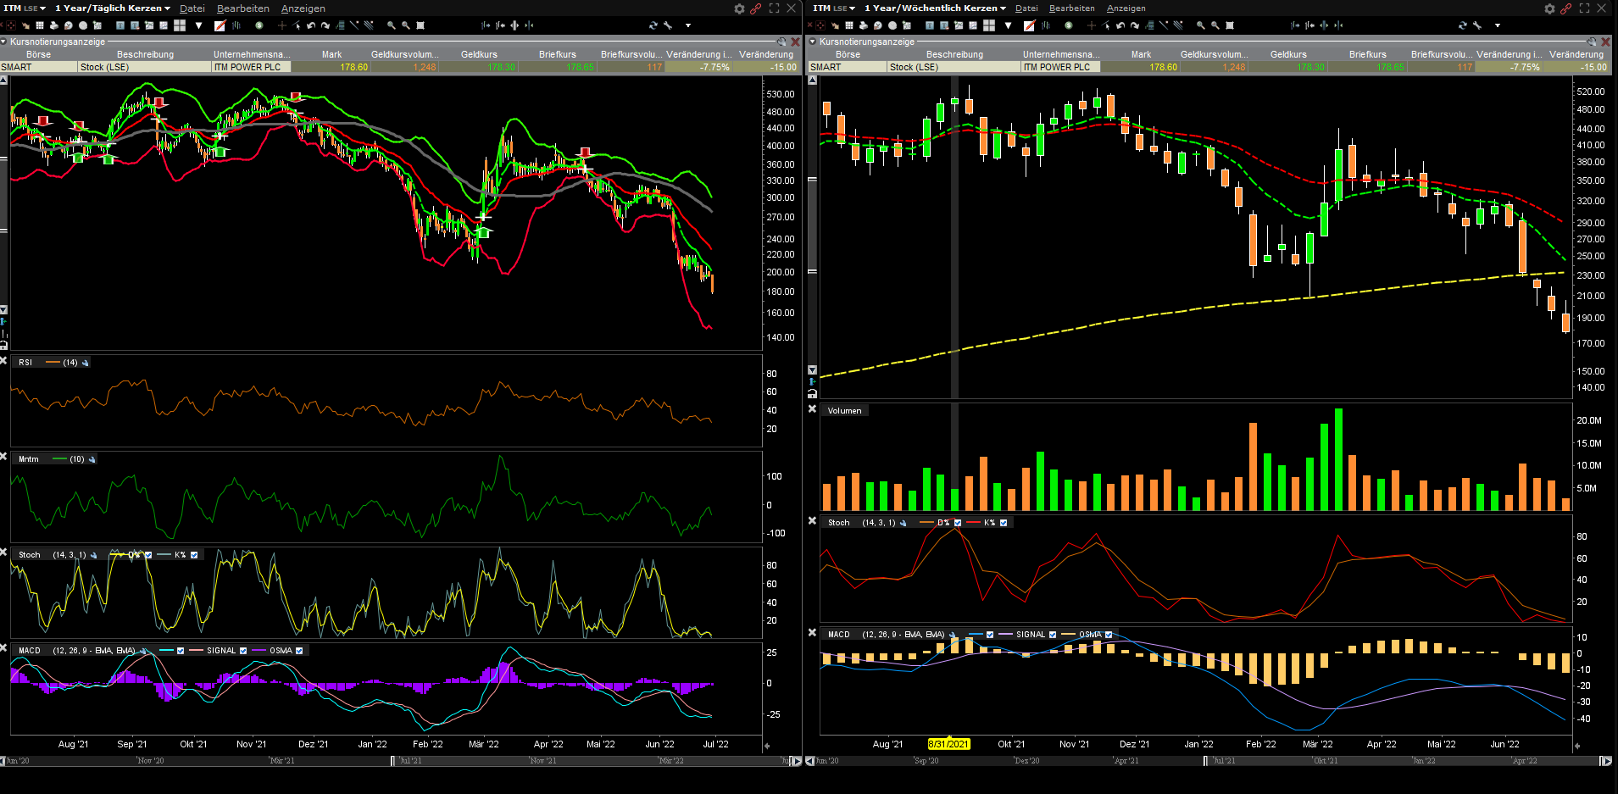
Task: Refresh the daily chart data
Action: [653, 25]
